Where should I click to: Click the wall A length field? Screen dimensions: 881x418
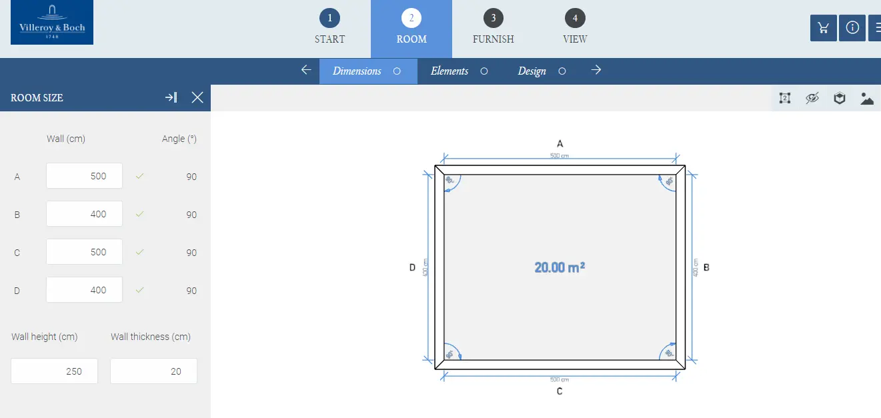pyautogui.click(x=85, y=176)
